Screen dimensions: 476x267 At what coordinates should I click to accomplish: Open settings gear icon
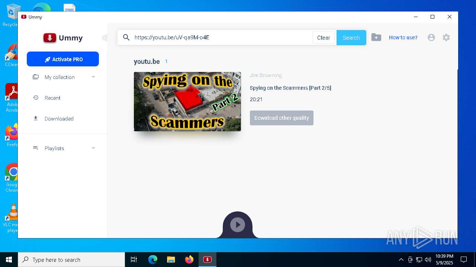[446, 37]
